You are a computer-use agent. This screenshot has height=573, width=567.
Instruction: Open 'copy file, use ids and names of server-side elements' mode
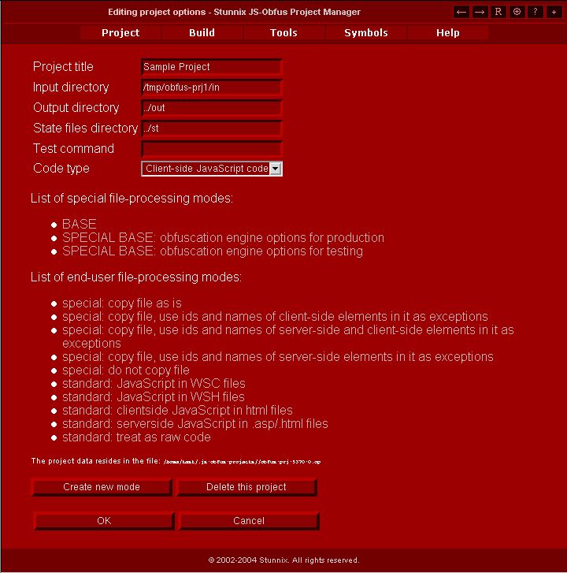tap(278, 357)
